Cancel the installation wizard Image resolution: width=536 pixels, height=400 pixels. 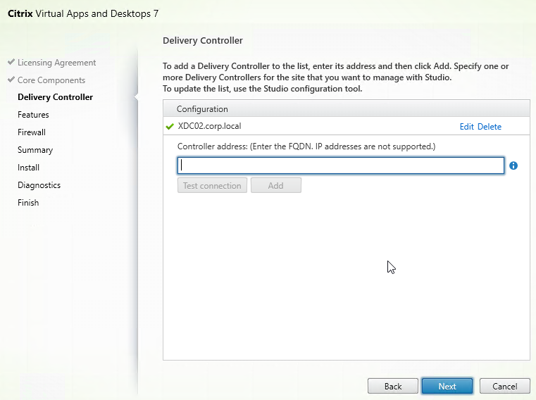pyautogui.click(x=504, y=386)
